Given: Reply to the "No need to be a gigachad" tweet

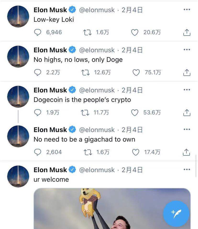Looking at the screenshot, I should pyautogui.click(x=38, y=152).
